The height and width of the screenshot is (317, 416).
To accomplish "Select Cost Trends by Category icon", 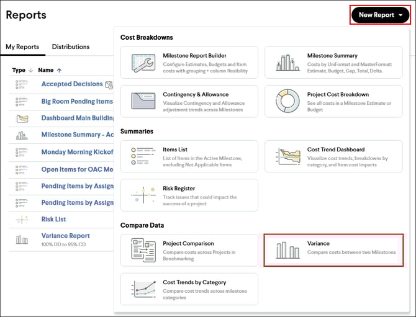I will click(x=143, y=289).
